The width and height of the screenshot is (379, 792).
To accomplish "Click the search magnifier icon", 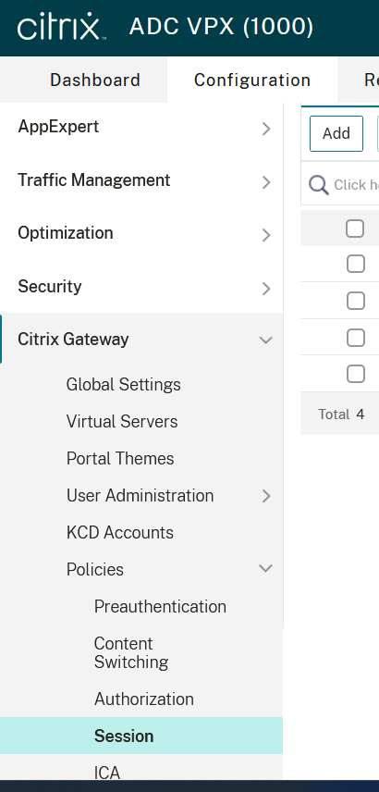I will pos(318,185).
